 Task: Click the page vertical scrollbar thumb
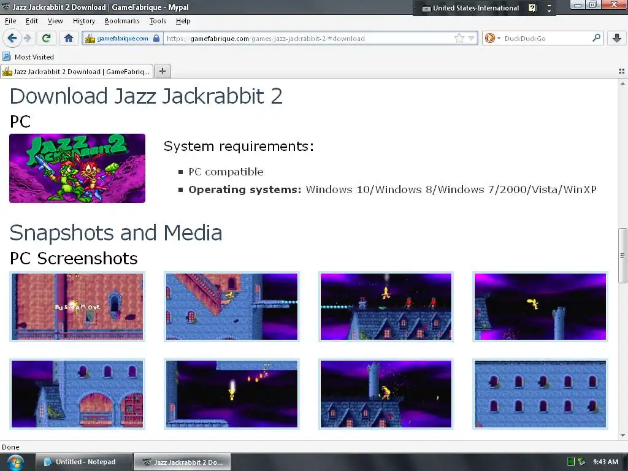coord(622,256)
